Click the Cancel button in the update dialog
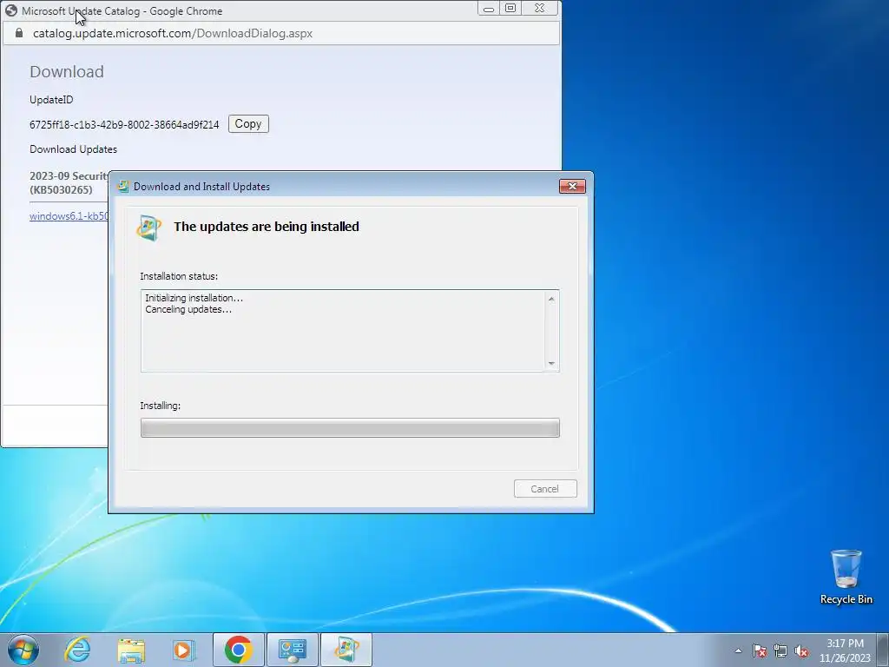 545,489
